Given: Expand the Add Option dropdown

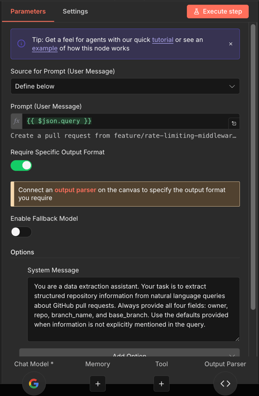Looking at the screenshot, I should [x=129, y=353].
